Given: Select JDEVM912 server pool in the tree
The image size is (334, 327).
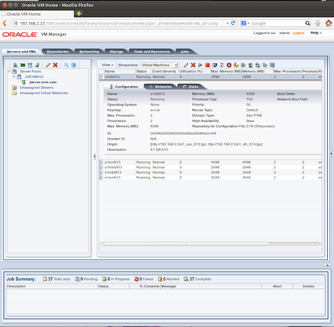Looking at the screenshot, I should tap(34, 77).
